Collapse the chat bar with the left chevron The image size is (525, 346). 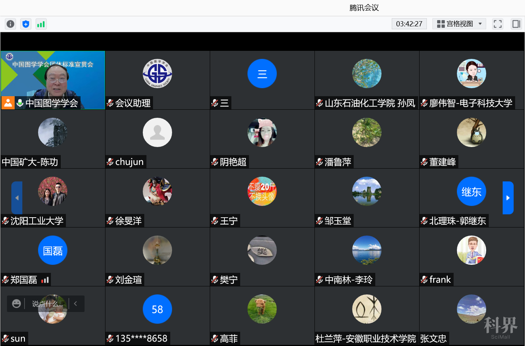(75, 304)
